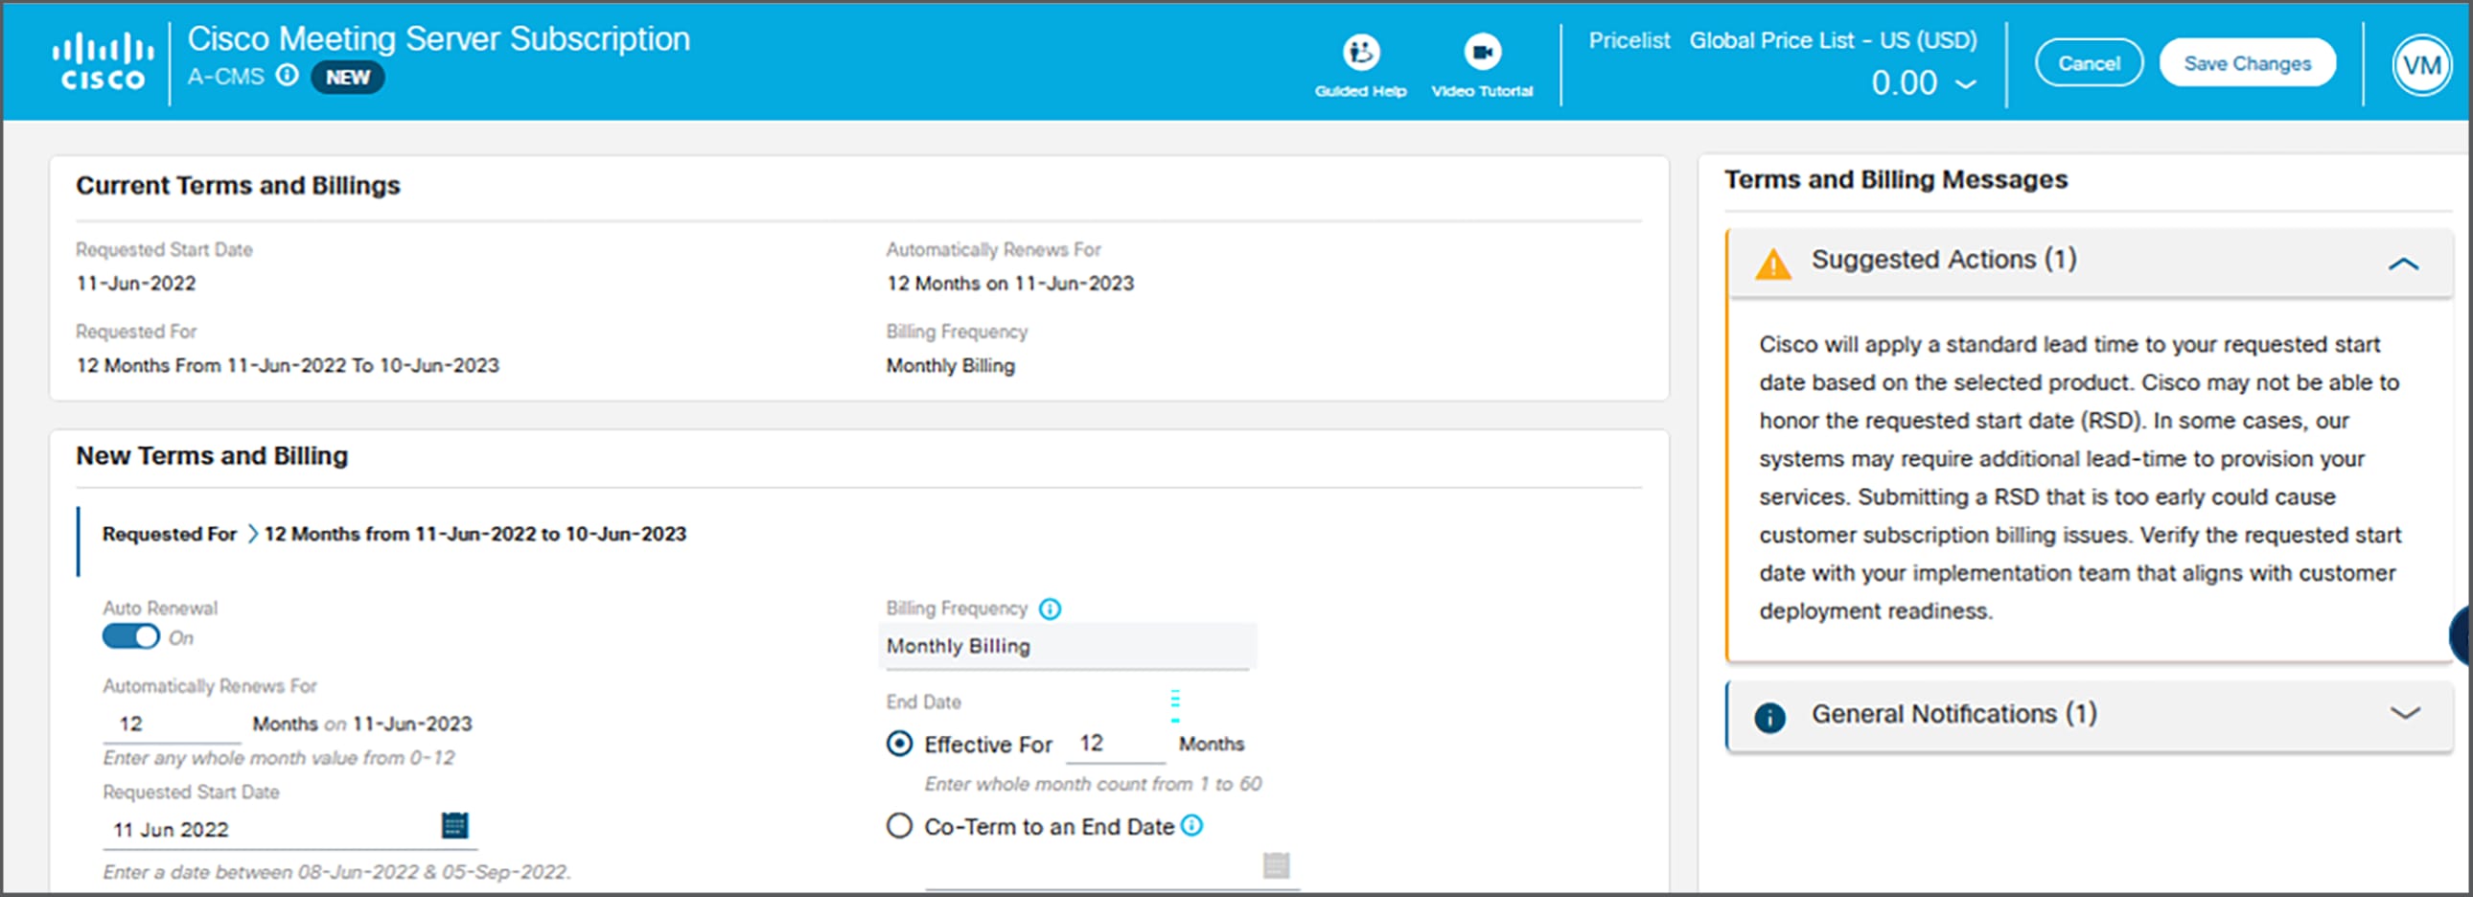Screen dimensions: 2473x897
Task: Click Save Changes button
Action: coord(2247,63)
